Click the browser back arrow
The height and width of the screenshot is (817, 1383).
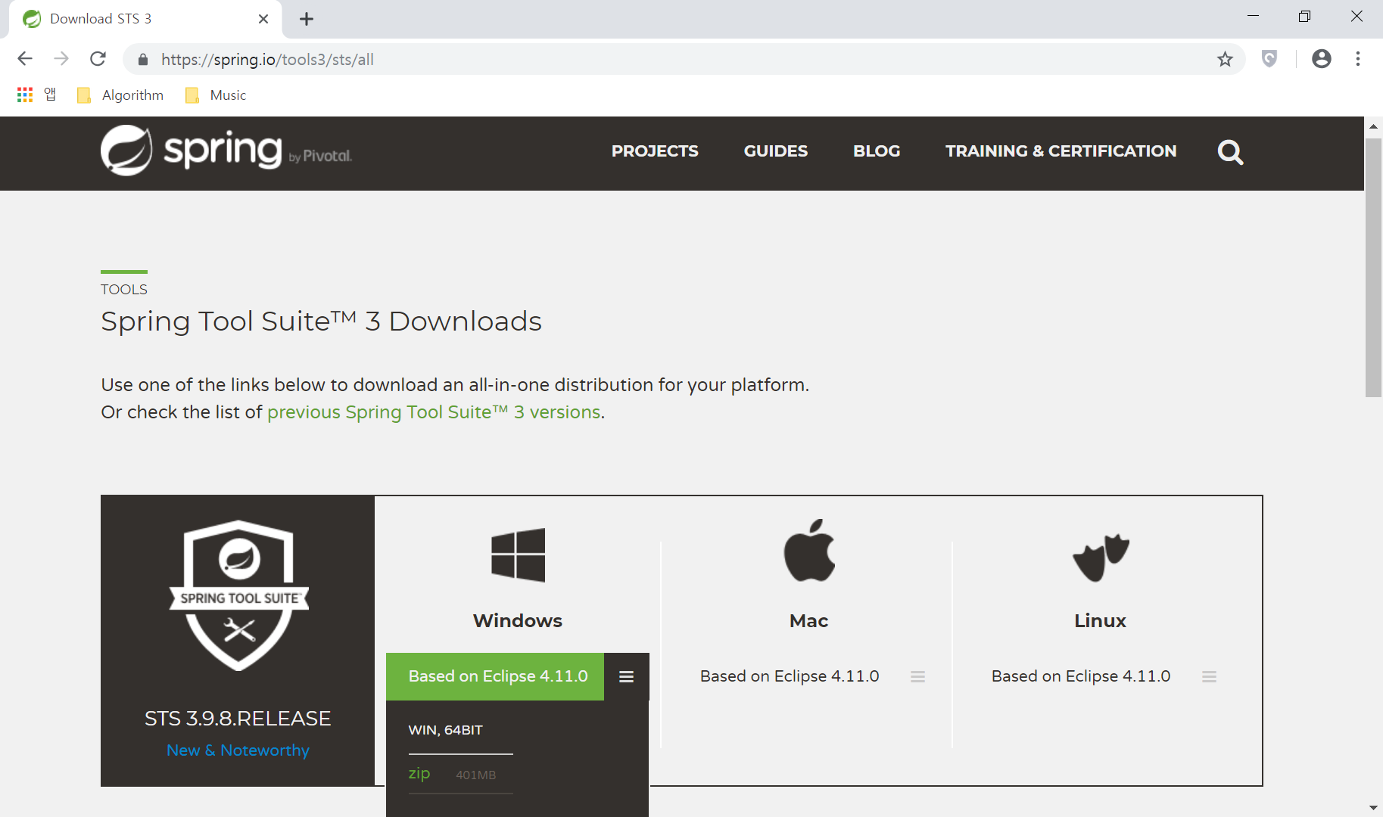point(25,59)
